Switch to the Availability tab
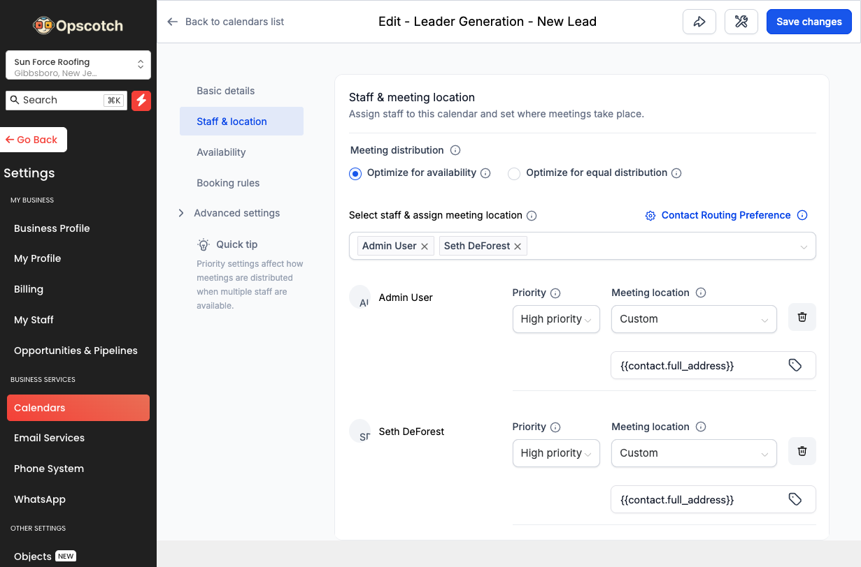Viewport: 861px width, 567px height. tap(221, 152)
